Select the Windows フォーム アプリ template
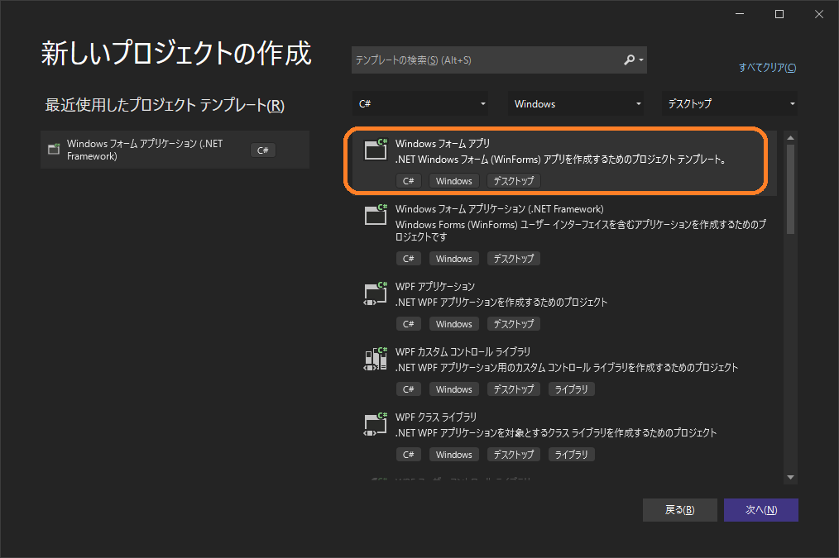 564,161
